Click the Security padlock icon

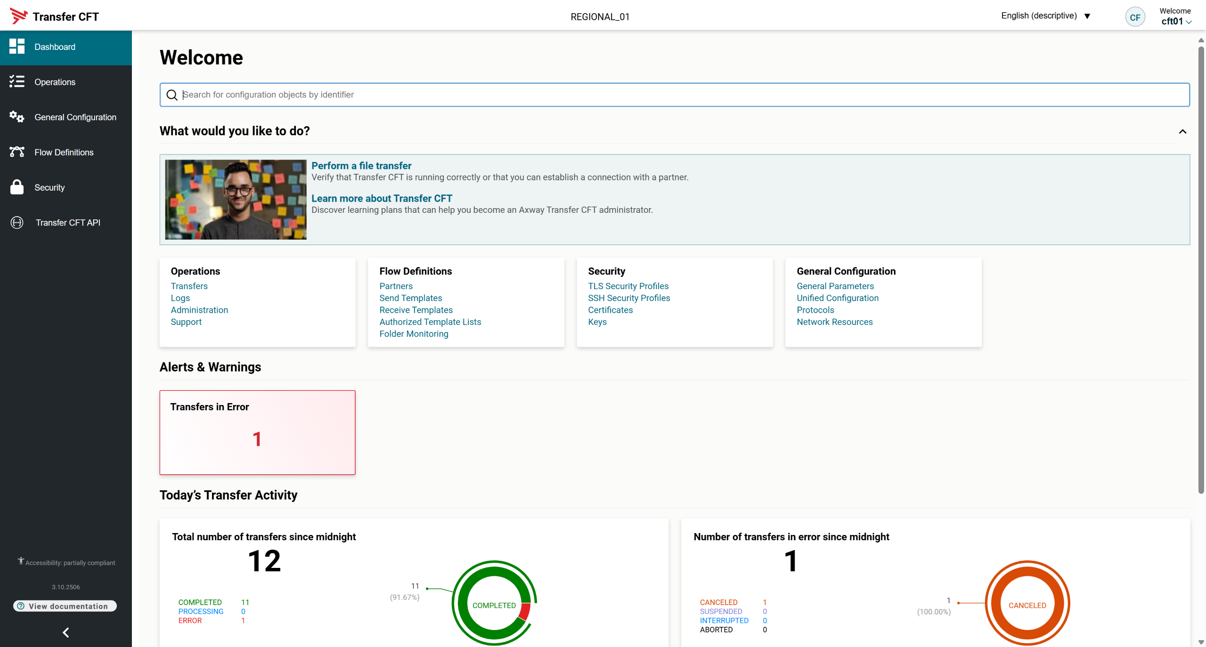click(x=17, y=187)
